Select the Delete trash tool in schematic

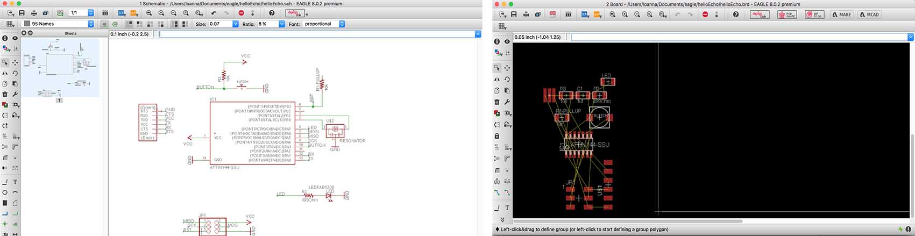[x=5, y=94]
